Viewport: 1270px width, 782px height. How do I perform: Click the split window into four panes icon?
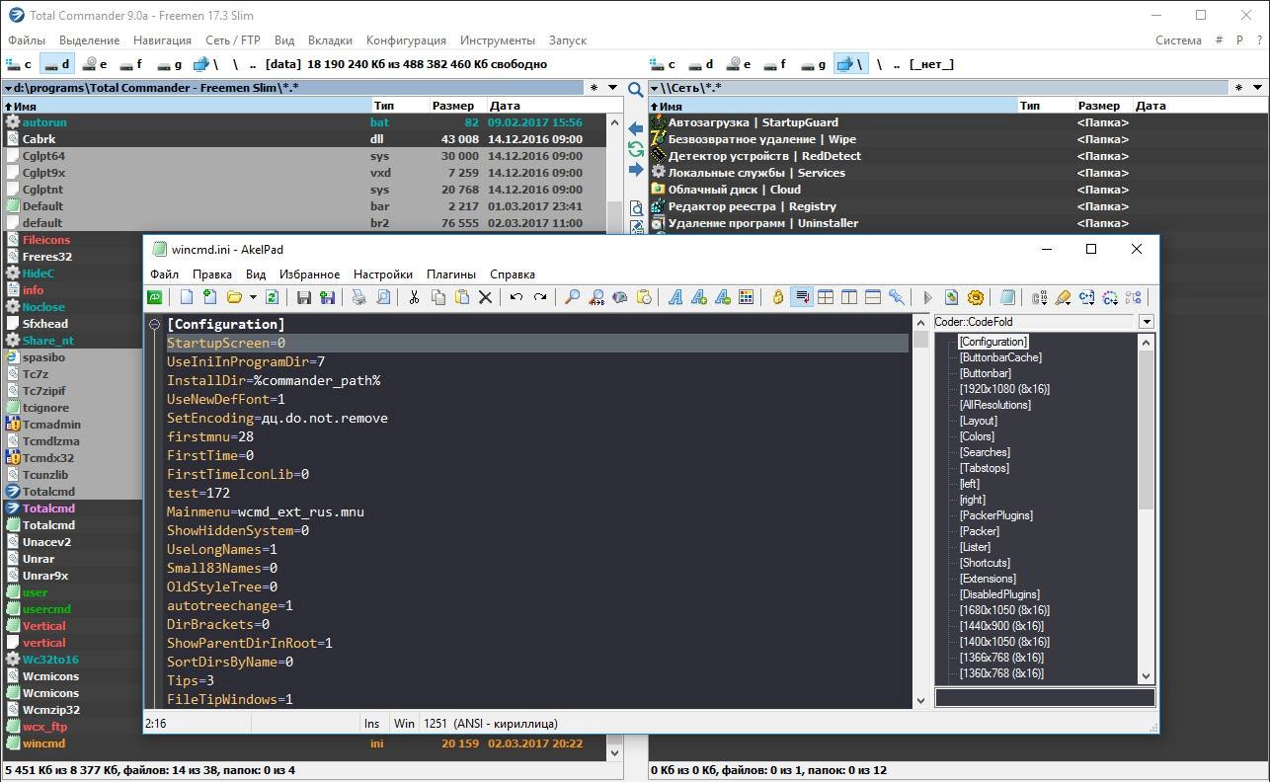point(826,297)
